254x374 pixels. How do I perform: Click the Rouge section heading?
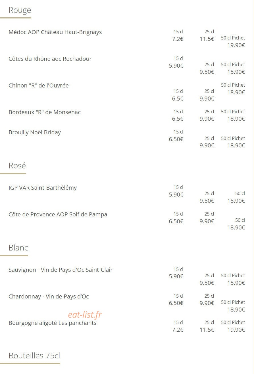pos(20,10)
